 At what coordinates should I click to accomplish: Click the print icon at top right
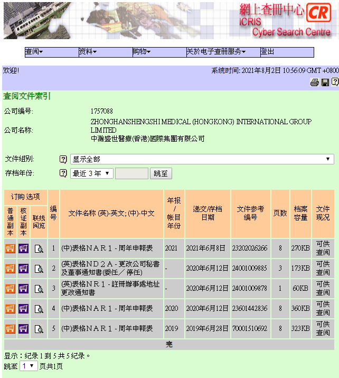tap(315, 82)
